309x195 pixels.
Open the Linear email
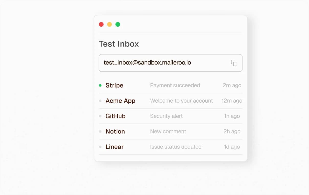171,147
